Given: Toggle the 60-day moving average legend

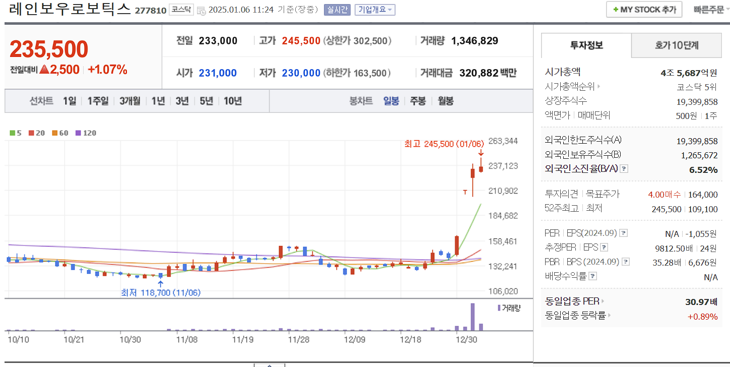Looking at the screenshot, I should coord(60,133).
